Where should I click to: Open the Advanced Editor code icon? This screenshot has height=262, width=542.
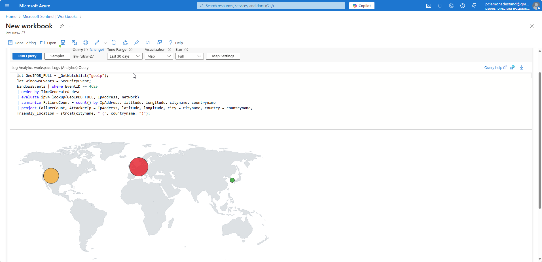(148, 43)
